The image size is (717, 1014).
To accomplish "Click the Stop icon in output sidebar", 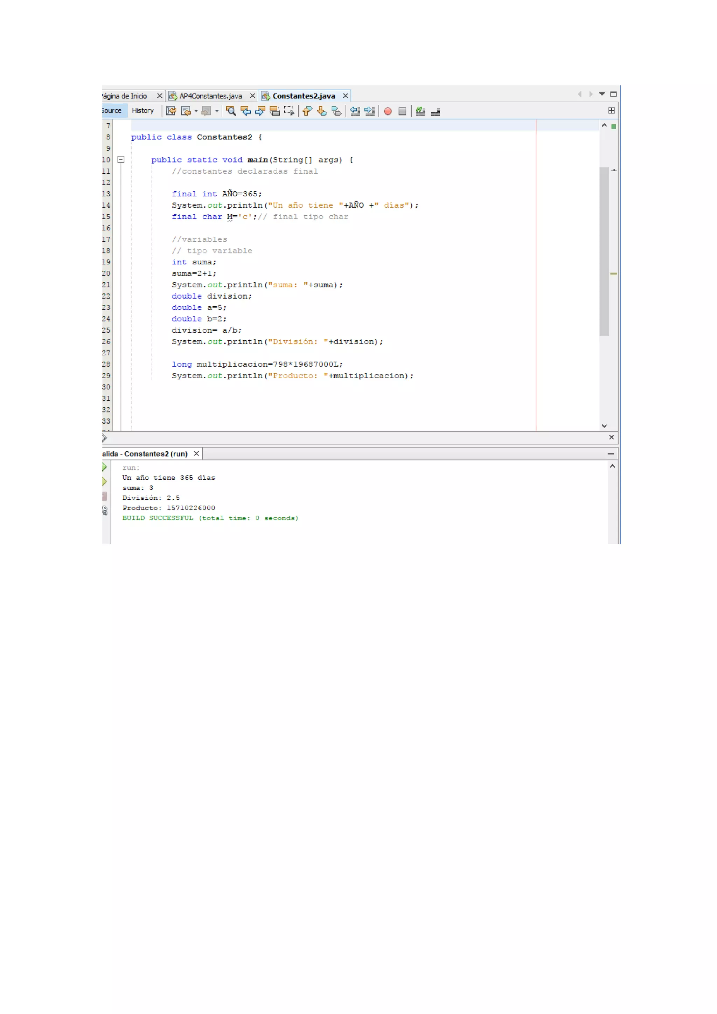I will coord(105,496).
